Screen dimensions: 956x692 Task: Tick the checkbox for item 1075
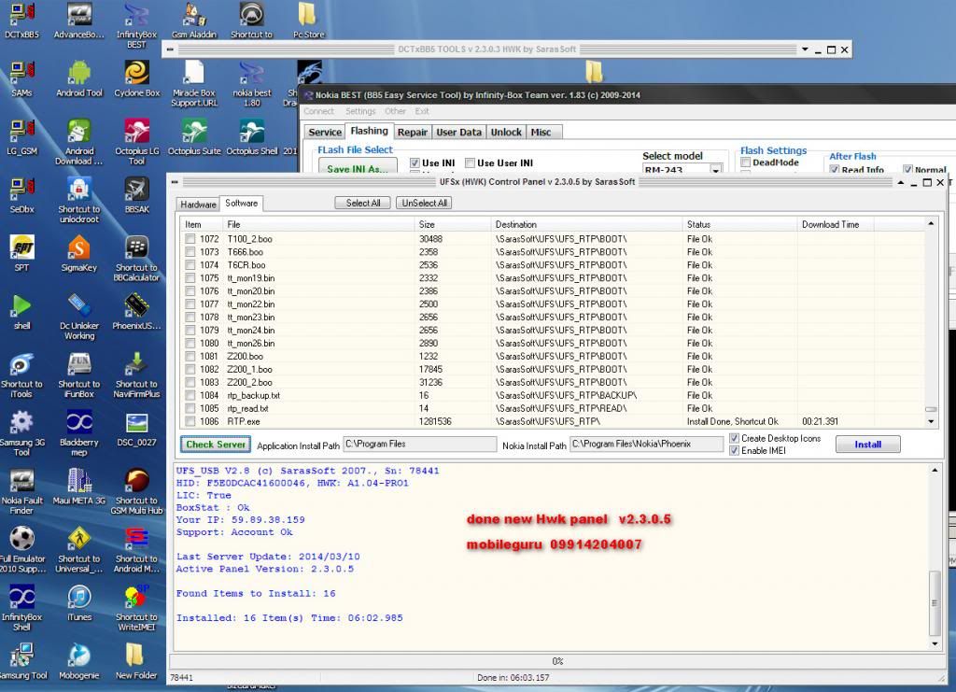pyautogui.click(x=190, y=278)
